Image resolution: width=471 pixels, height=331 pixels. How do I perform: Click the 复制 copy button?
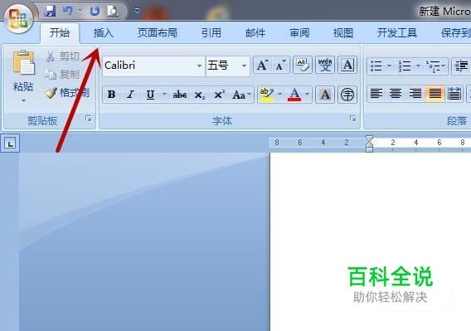[62, 75]
